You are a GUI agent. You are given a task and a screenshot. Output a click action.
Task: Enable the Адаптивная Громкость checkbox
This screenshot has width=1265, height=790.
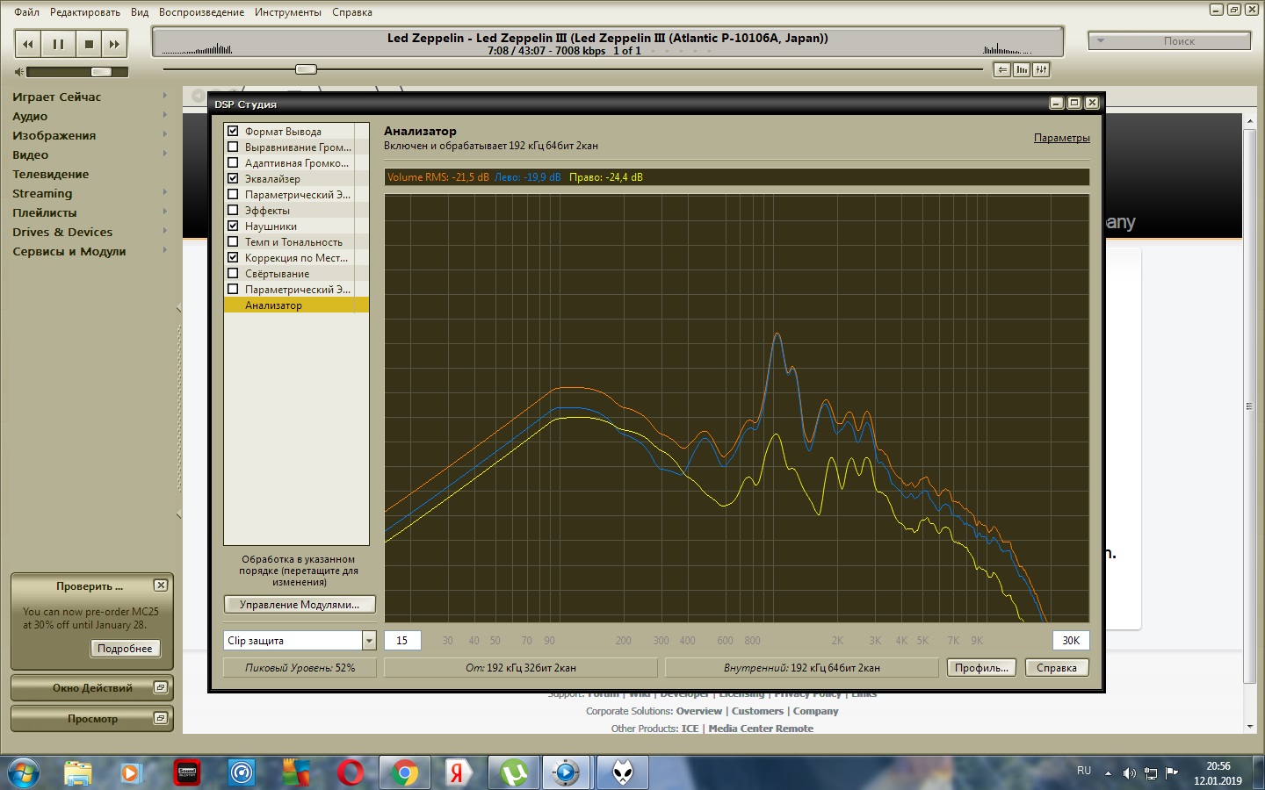click(233, 163)
